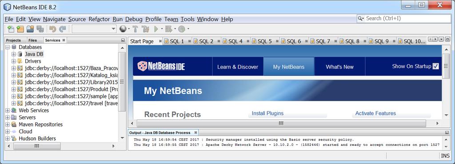Open the Learn & Discover section
455x164 pixels.
[x=238, y=67]
